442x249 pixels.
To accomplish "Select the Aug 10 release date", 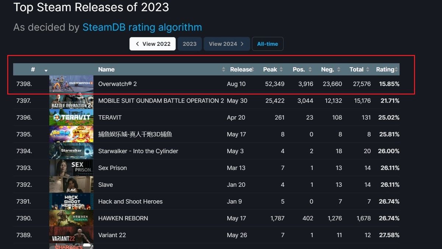I will click(x=236, y=84).
